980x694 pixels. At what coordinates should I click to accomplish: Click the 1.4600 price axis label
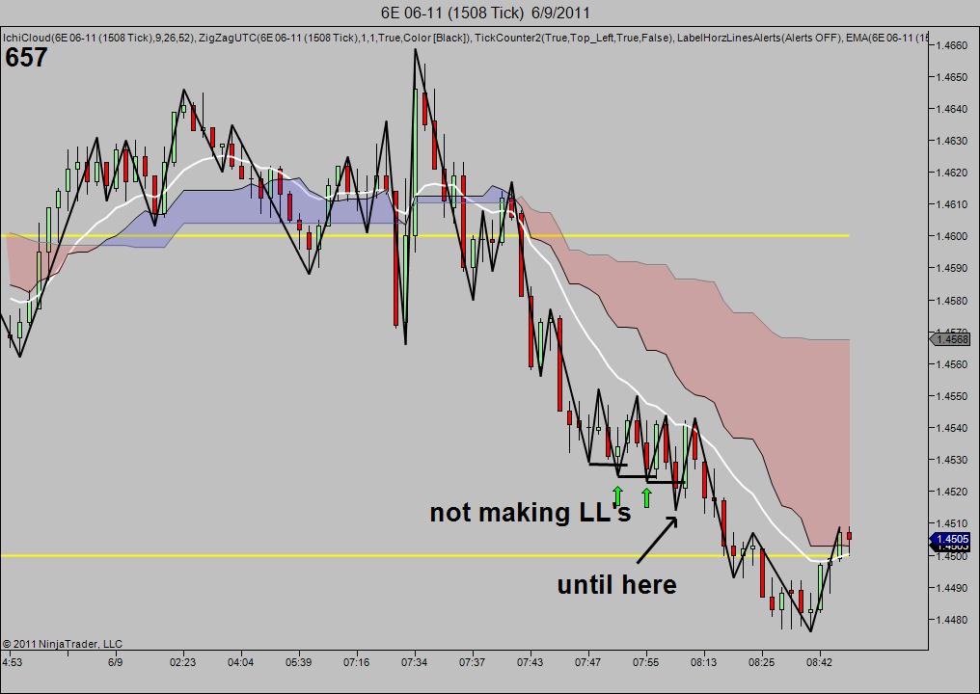[x=951, y=236]
